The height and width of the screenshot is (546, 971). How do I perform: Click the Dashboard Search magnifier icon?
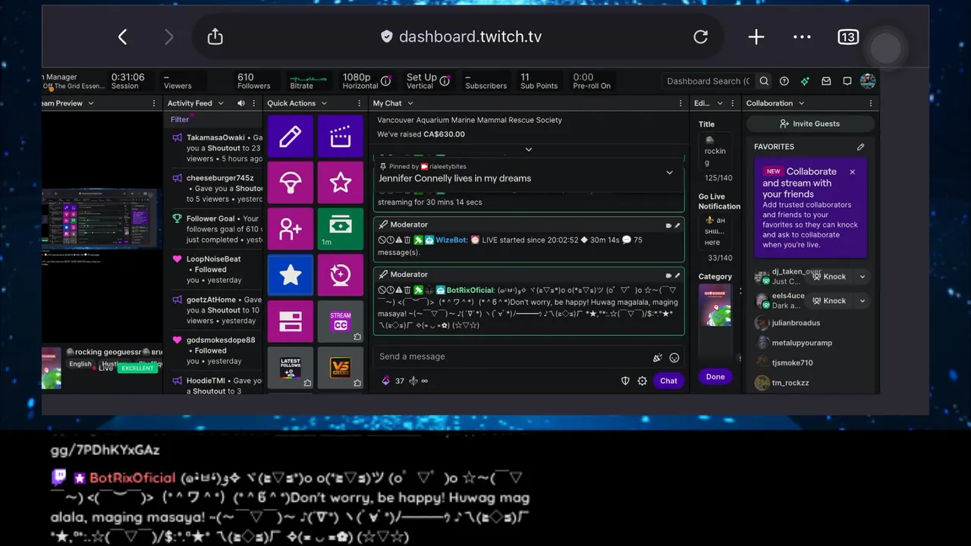[x=764, y=81]
